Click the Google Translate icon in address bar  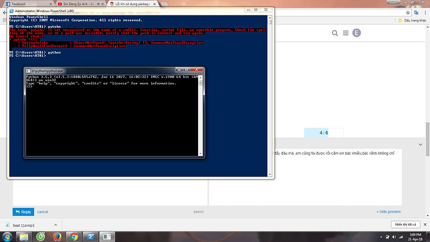pos(416,12)
